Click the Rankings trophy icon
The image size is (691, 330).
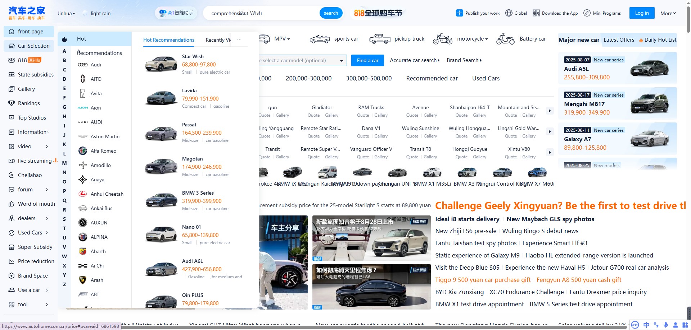[12, 103]
